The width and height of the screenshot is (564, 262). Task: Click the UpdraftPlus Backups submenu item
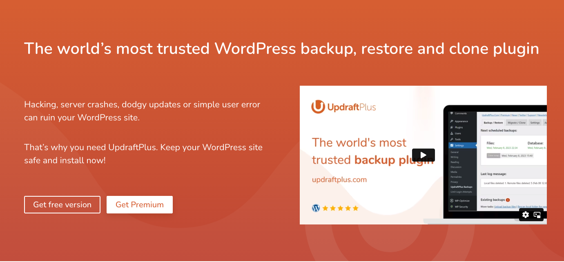point(461,187)
